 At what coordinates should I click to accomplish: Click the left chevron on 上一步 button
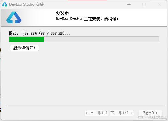click(87, 113)
